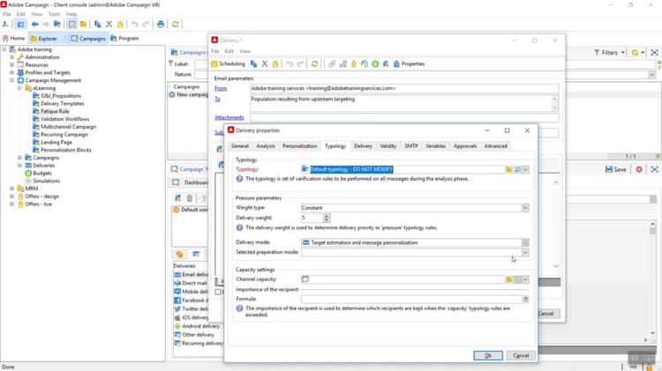Open the Edit menu in Delivery window
662x371 pixels.
pyautogui.click(x=229, y=51)
